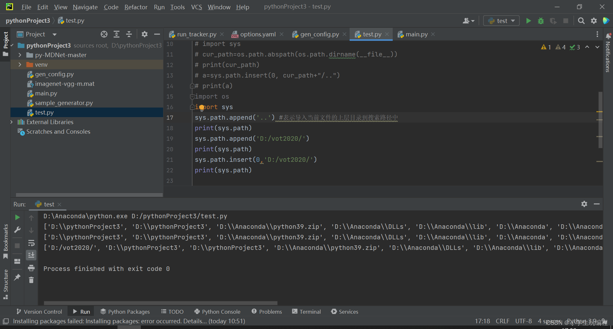Expand the py-MDNet-master folder

coord(20,55)
